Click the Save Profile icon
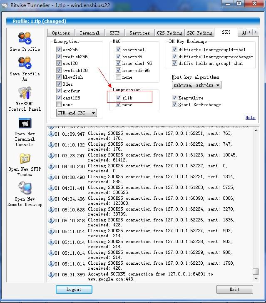Screen dimensions: 266x303 [x=25, y=38]
